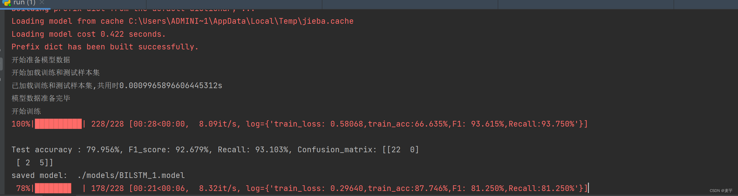Click the 78% training progress bar
738x196 pixels.
[53, 188]
